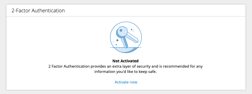Click the small sparkle at lower left of key

pos(116,45)
